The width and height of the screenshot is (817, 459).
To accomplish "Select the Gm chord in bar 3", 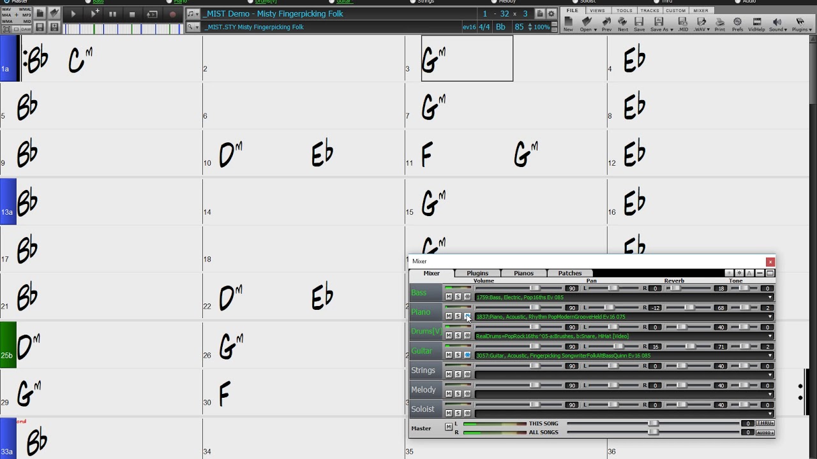I will click(x=433, y=61).
